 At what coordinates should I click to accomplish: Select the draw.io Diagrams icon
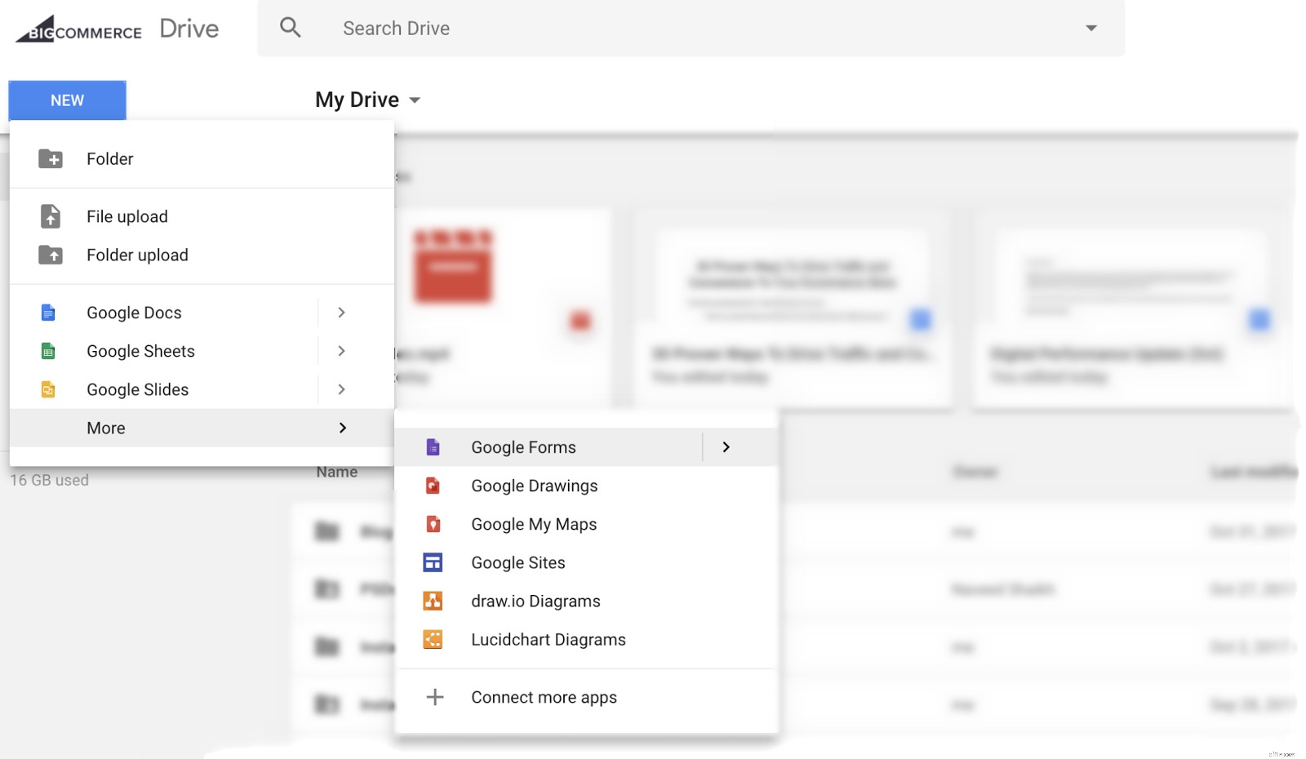coord(433,601)
